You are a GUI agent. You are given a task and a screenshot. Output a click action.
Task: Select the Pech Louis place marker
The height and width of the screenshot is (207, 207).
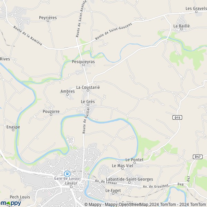pyautogui.click(x=20, y=200)
